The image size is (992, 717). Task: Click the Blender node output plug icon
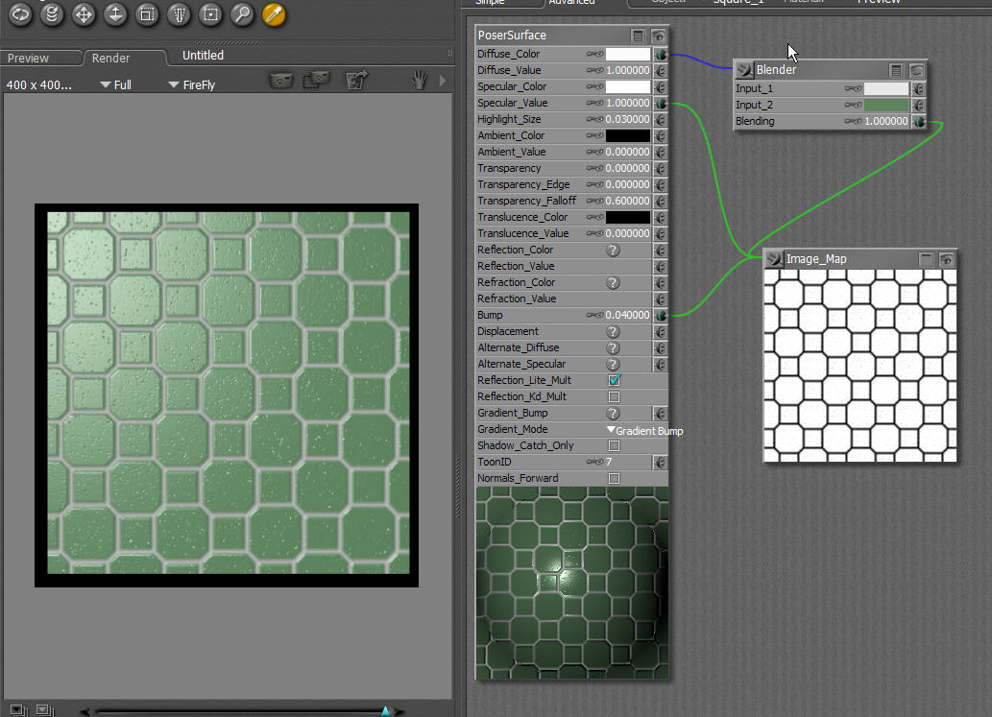point(745,70)
